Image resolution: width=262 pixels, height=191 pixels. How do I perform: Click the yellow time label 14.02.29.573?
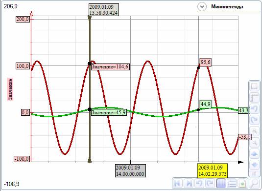(x=213, y=170)
